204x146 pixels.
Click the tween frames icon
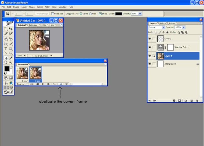click(x=54, y=84)
